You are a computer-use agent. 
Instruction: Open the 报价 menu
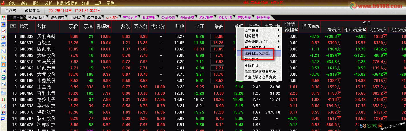[36, 3]
